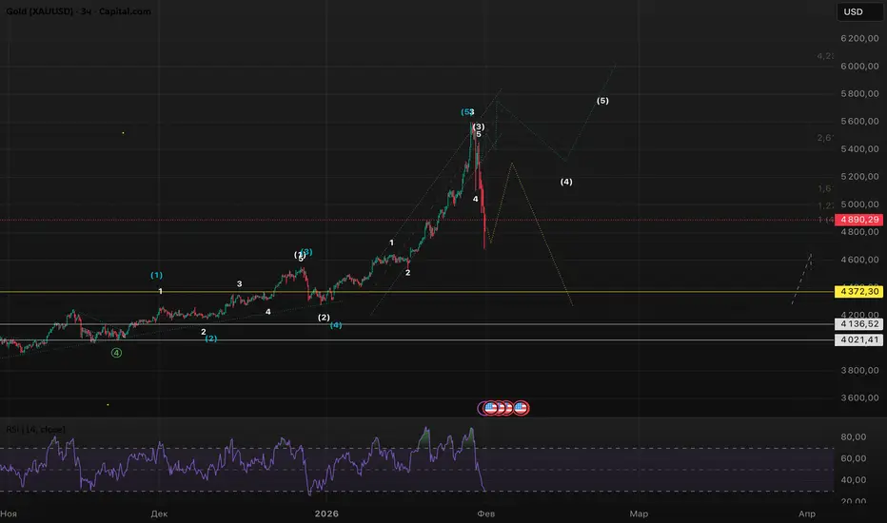Click the 4 021,41 price line label

[858, 339]
